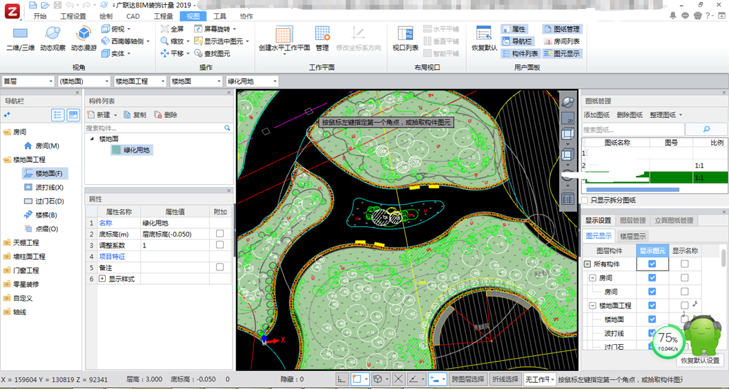Activate 动态观察 orbit tool
Screen dimensions: 729x389
click(52, 39)
